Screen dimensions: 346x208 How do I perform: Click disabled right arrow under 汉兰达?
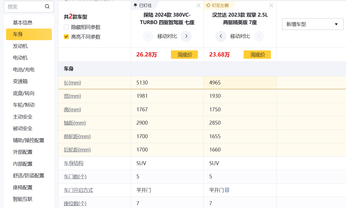coord(259,36)
